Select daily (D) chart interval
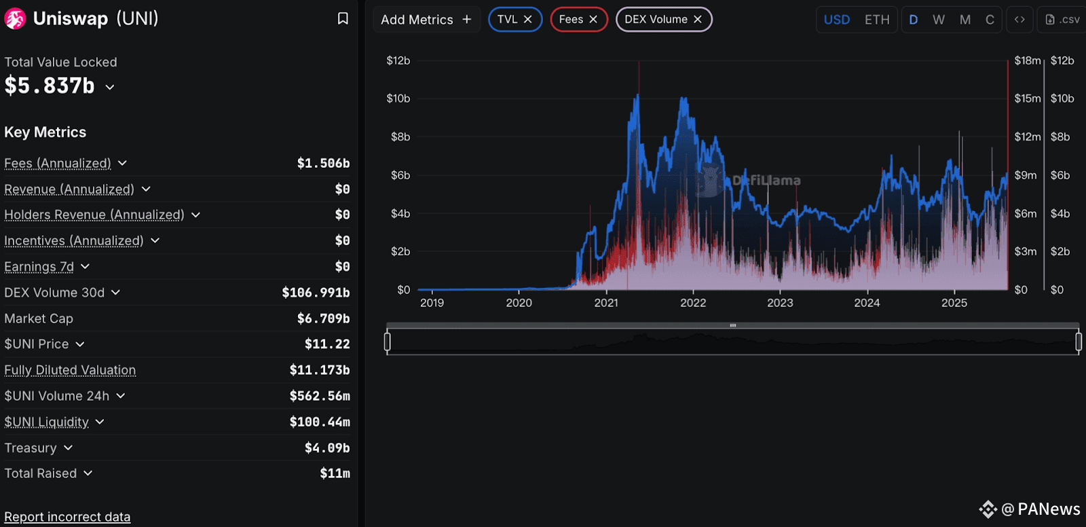1086x527 pixels. pos(914,20)
